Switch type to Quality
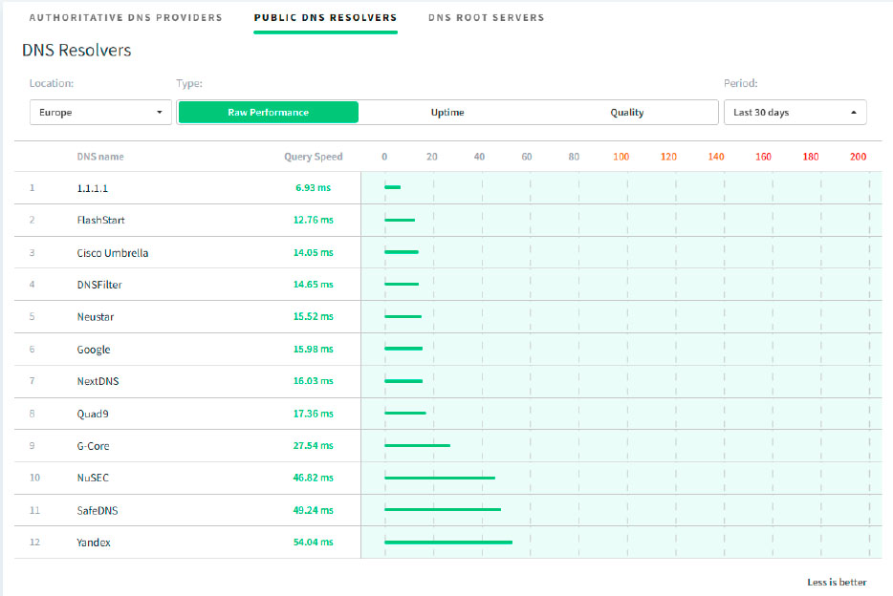The width and height of the screenshot is (893, 596). 627,112
